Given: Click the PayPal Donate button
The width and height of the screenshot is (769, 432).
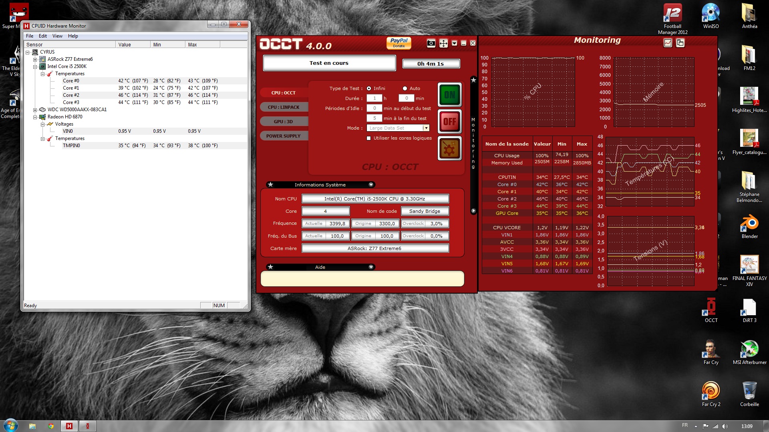Looking at the screenshot, I should [x=399, y=42].
